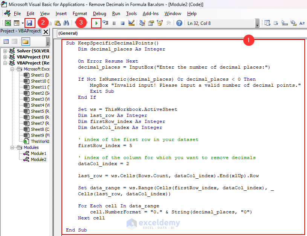Open the Add-Ins menu
Image resolution: width=307 pixels, height=236 pixels.
pyautogui.click(x=151, y=14)
